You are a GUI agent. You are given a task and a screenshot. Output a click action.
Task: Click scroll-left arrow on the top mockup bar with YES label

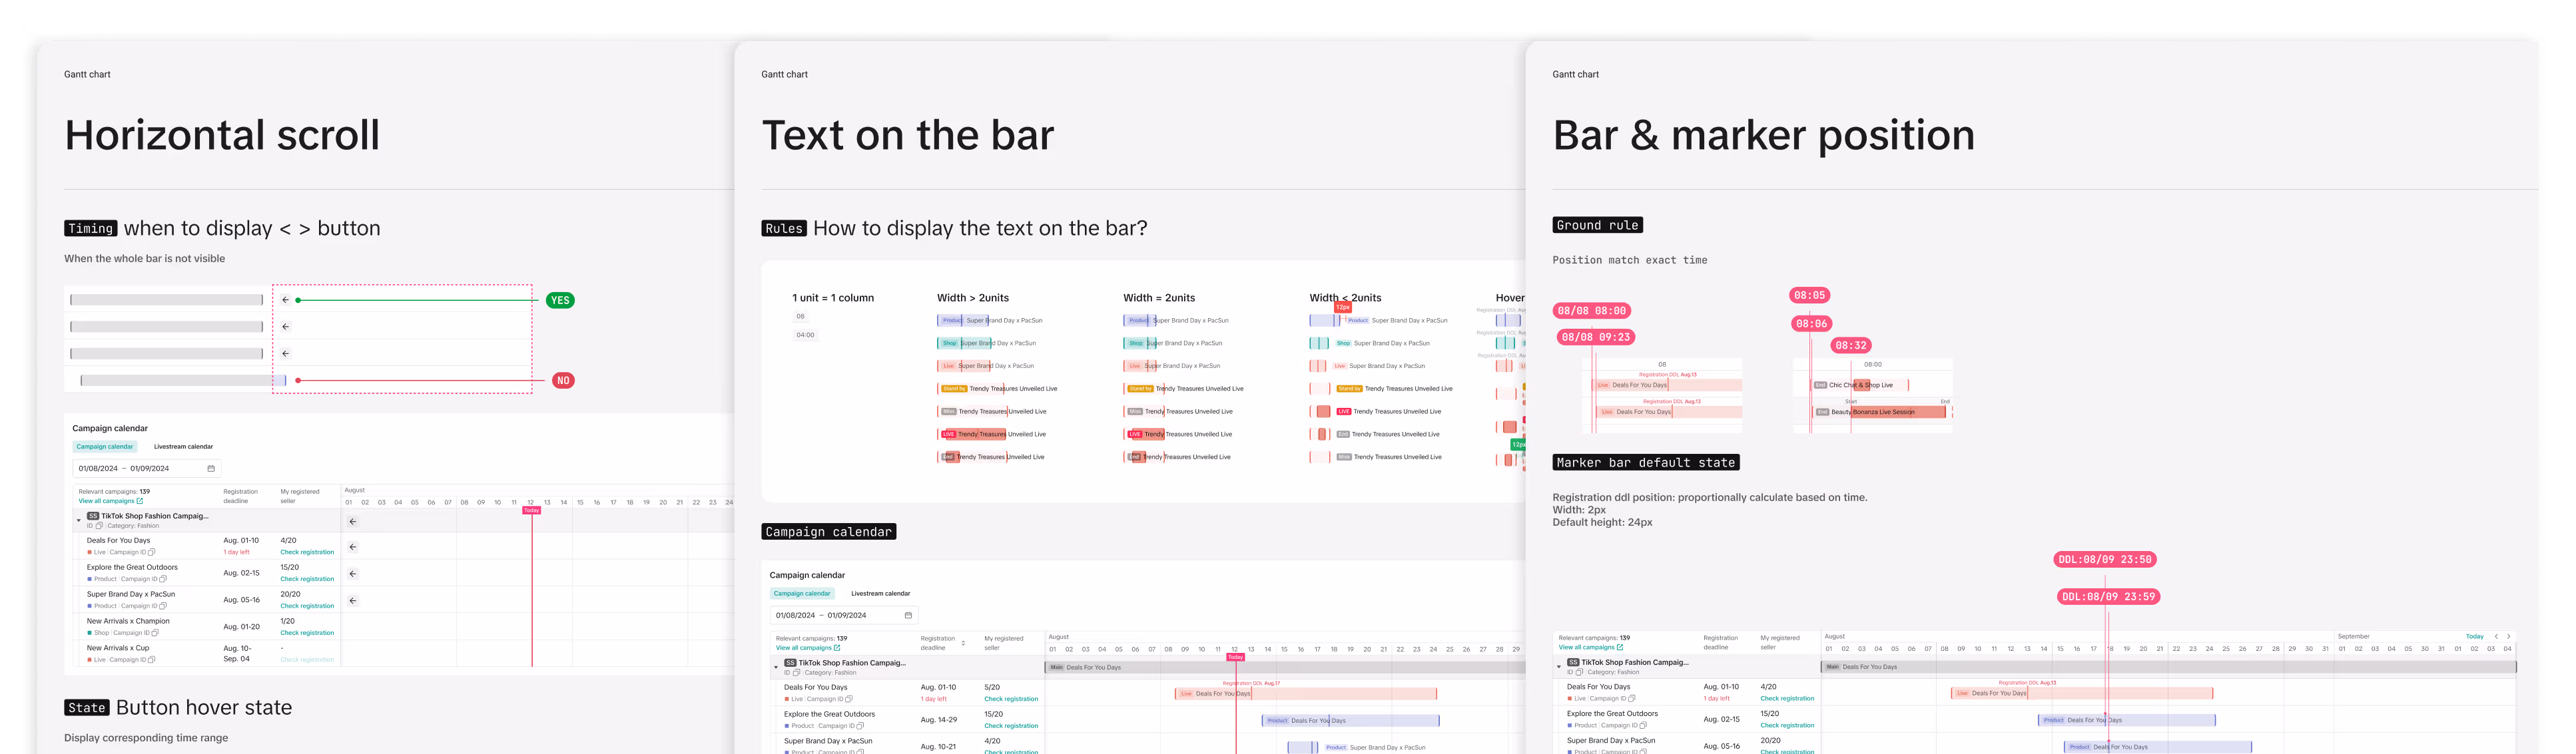pos(286,299)
